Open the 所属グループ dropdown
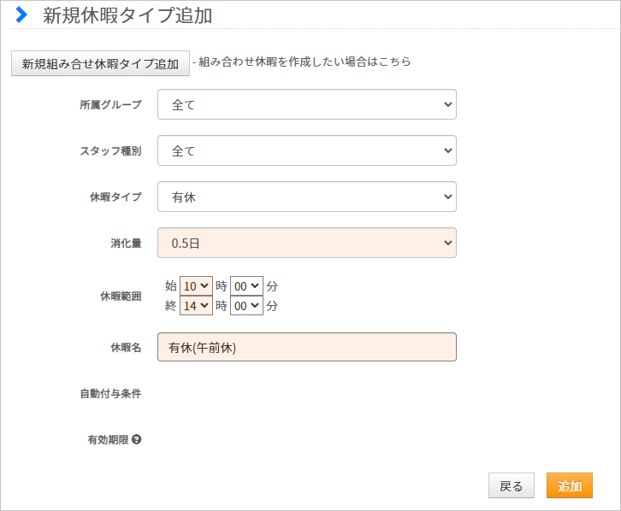 click(307, 104)
